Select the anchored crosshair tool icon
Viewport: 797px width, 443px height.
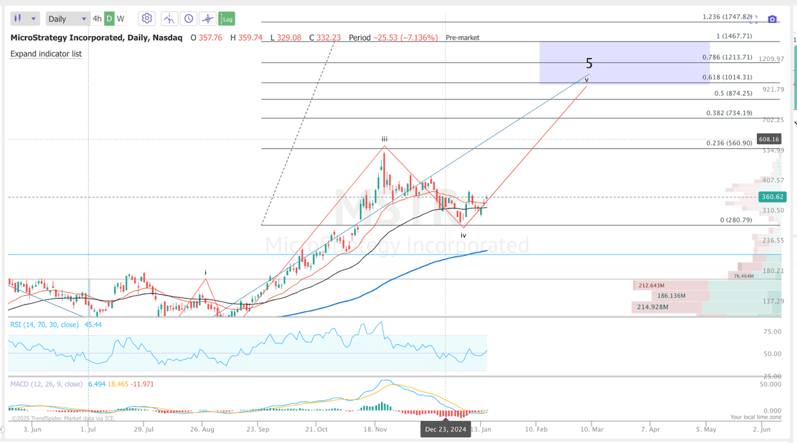[x=207, y=18]
